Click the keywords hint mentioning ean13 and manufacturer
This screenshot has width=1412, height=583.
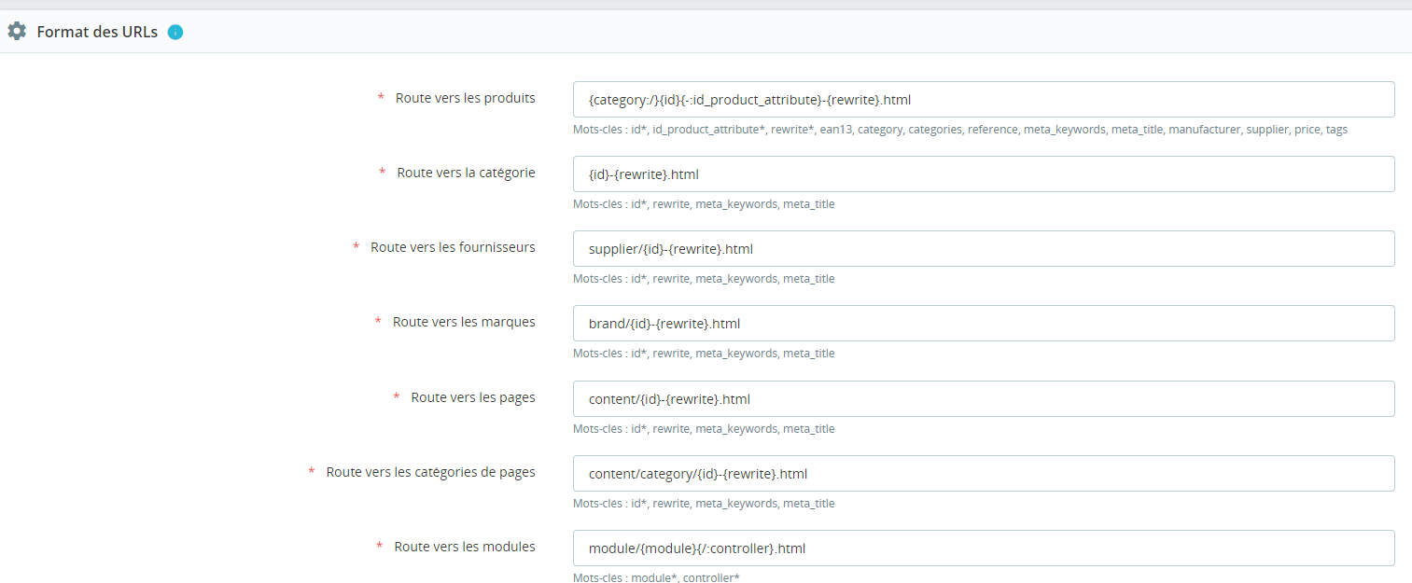[960, 130]
